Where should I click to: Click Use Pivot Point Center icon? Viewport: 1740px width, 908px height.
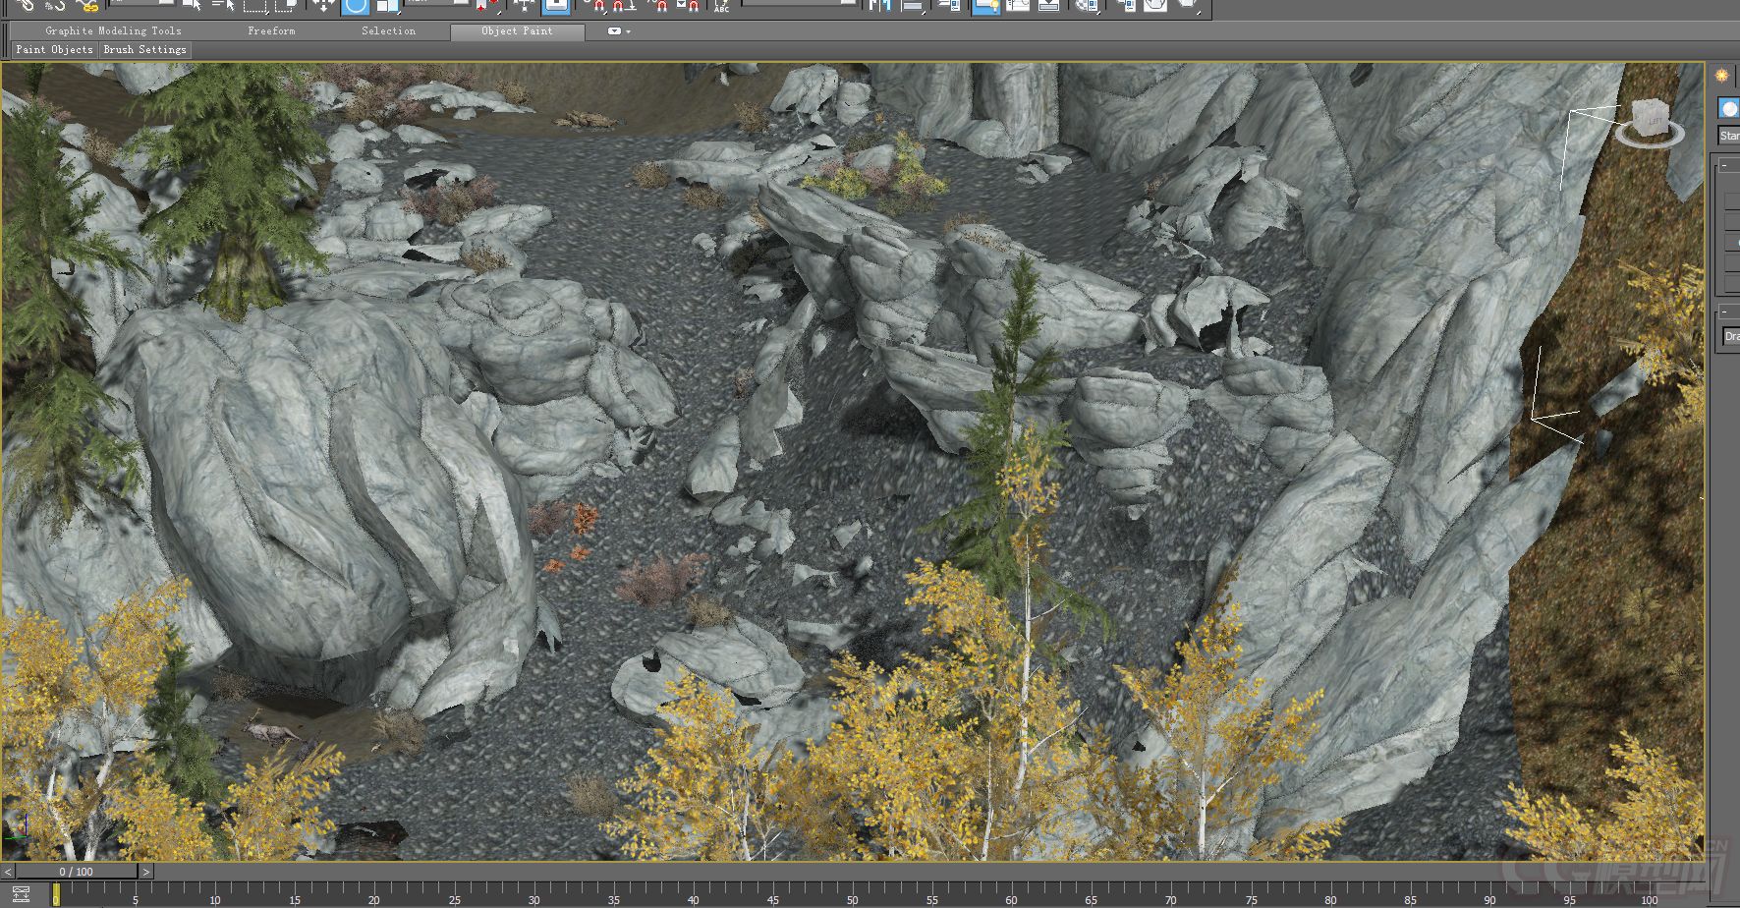(x=486, y=5)
